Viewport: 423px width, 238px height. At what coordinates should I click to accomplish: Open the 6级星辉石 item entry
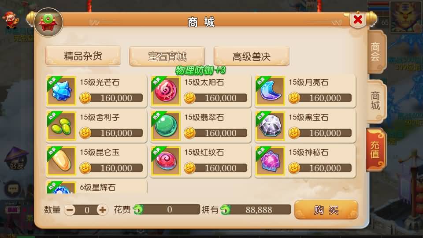pyautogui.click(x=96, y=187)
